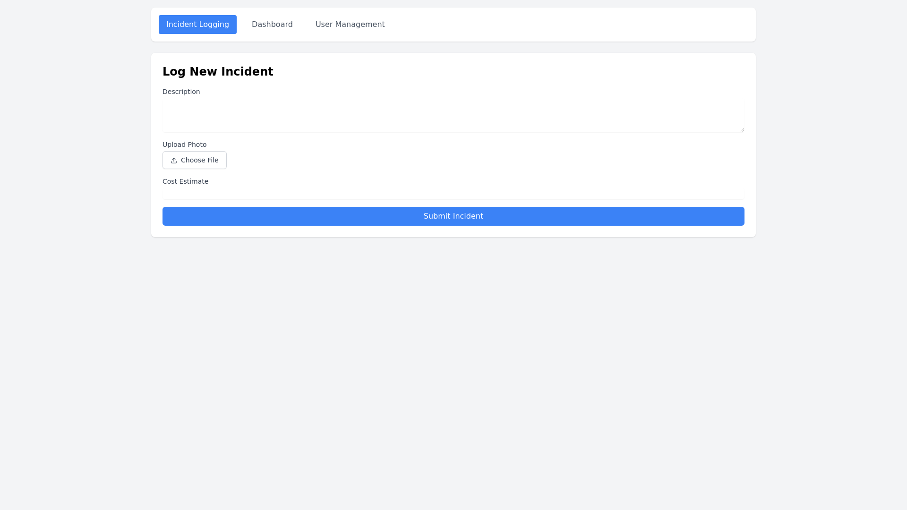Screen dimensions: 907x510
Task: Click the navigation bar container
Action: (x=567, y=25)
